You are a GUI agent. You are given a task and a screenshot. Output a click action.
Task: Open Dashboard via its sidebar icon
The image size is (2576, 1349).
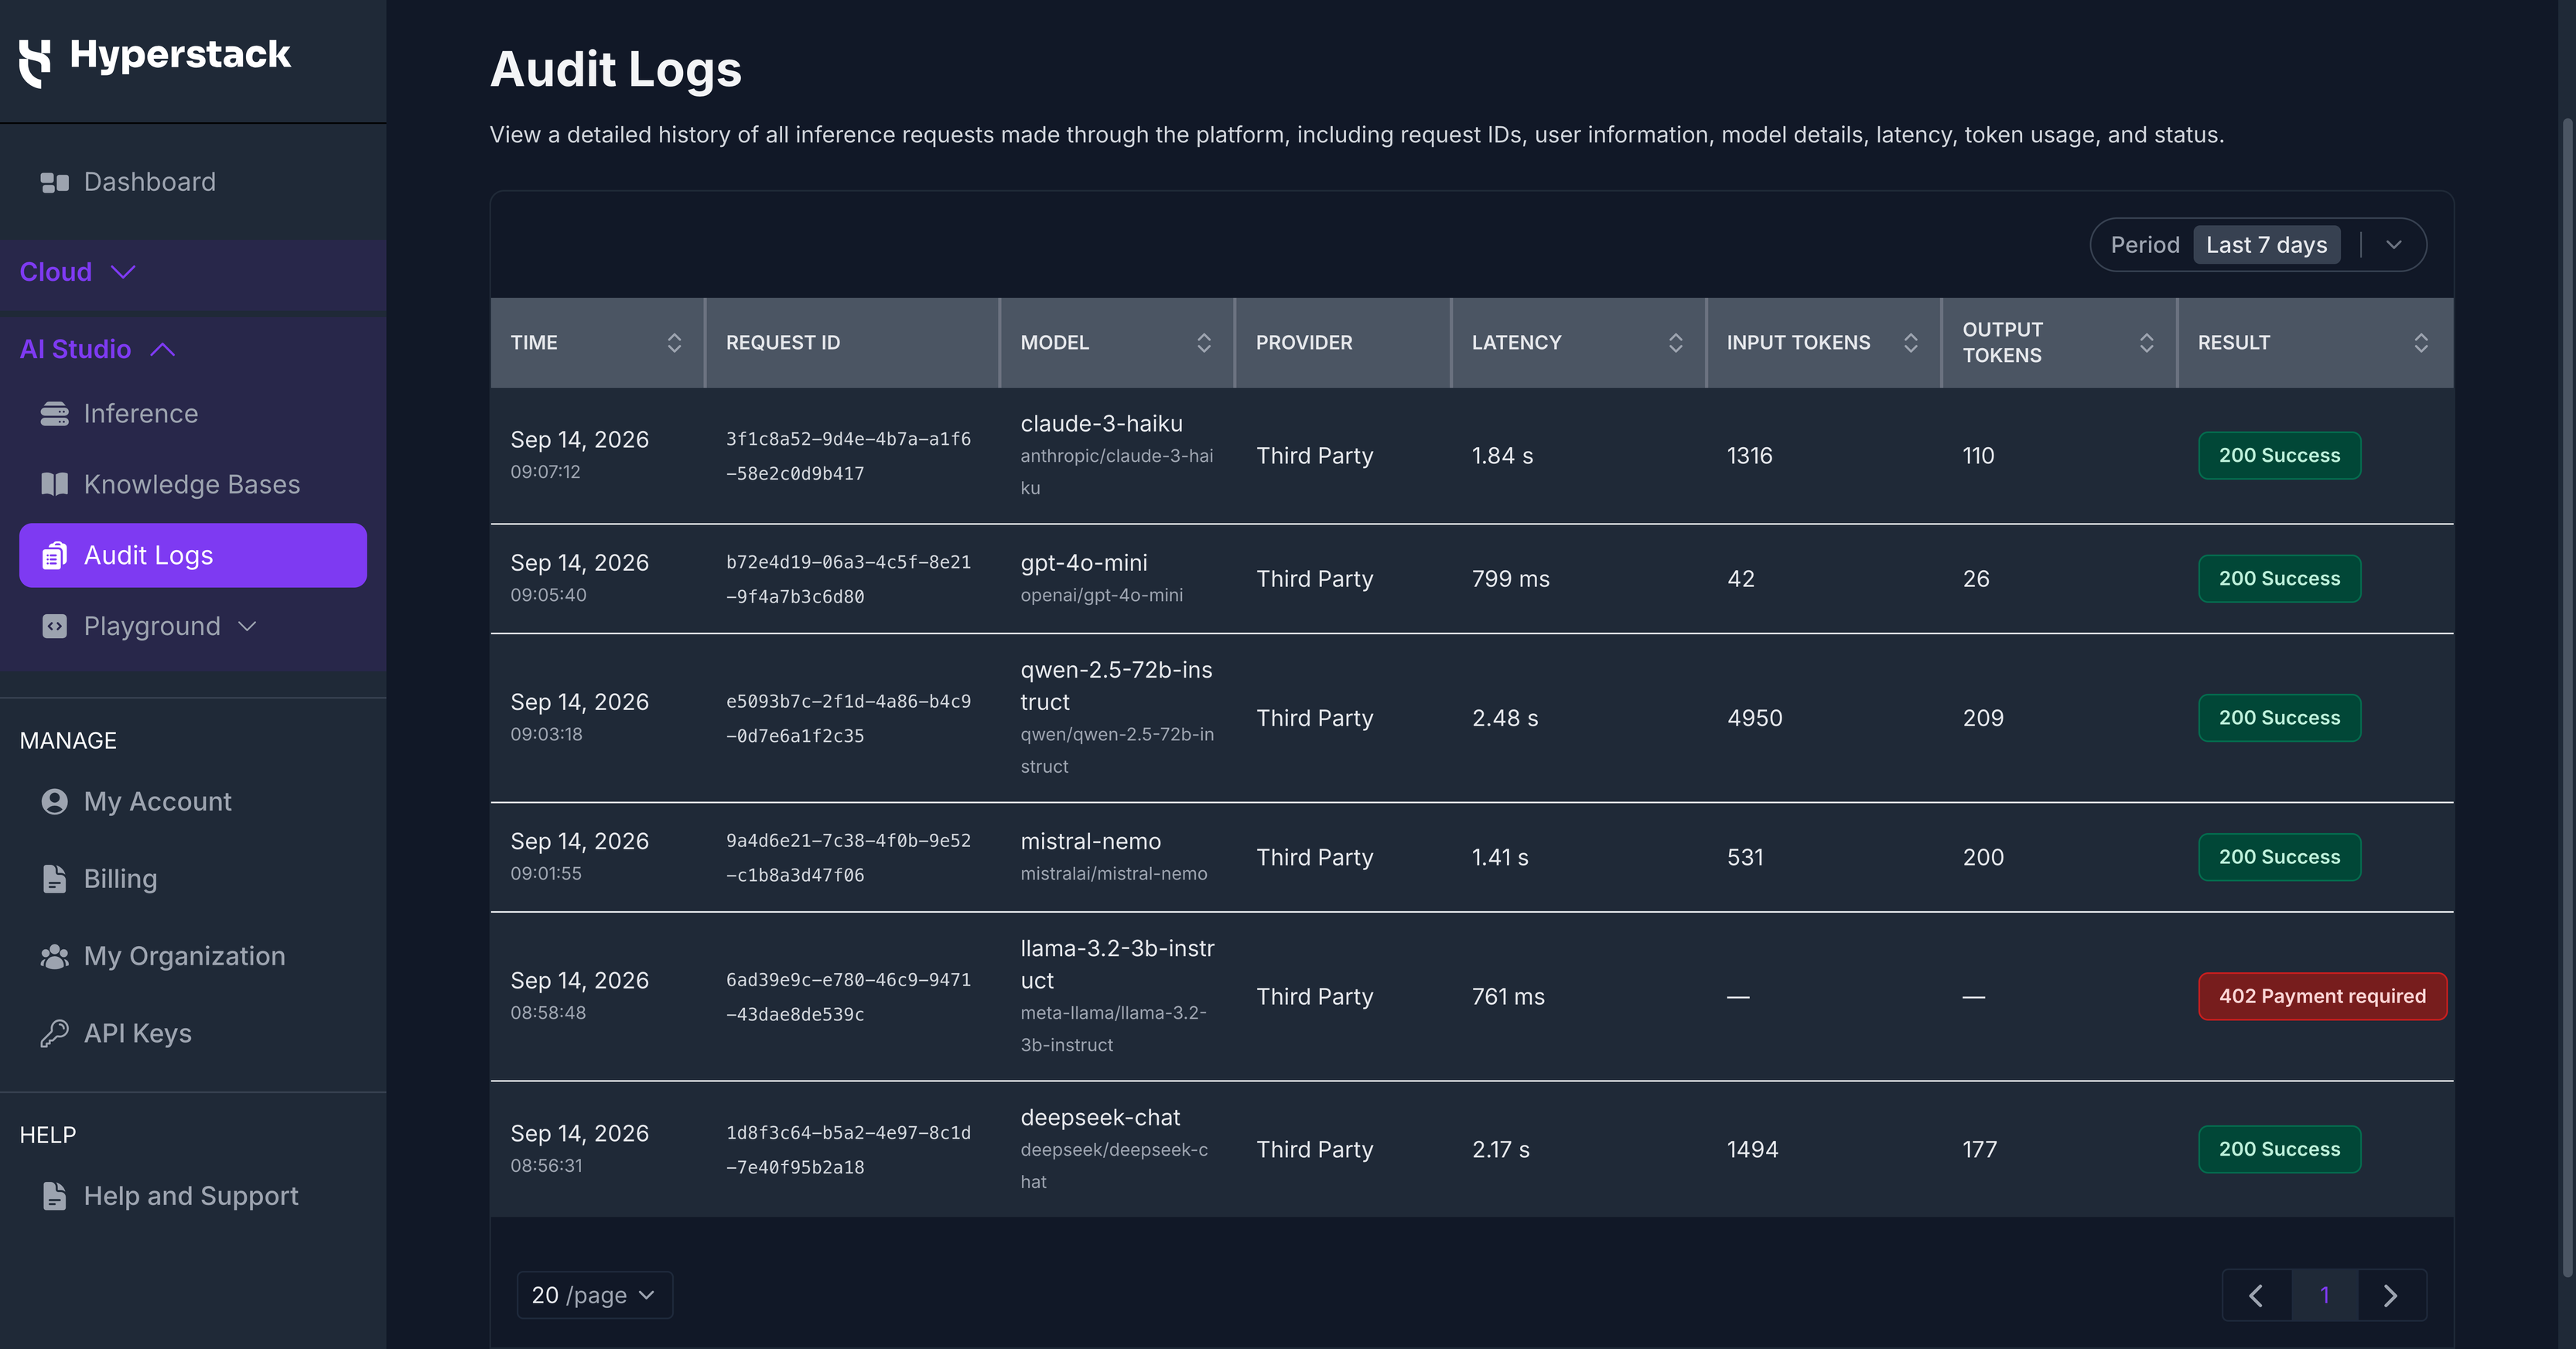coord(54,182)
